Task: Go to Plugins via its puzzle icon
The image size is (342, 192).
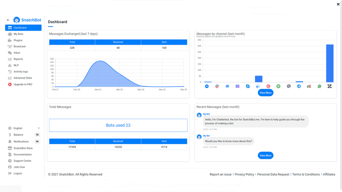Action: (x=10, y=40)
